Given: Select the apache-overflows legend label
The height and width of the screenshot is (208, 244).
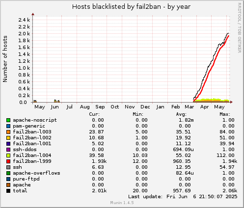Looking at the screenshot, I should [x=36, y=173].
